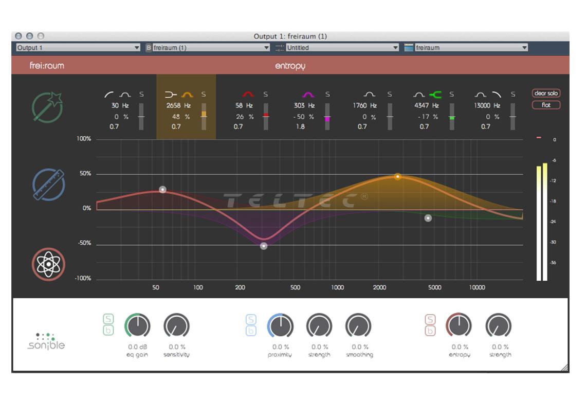Adjust the 58 Hz band gain slider

[x=266, y=117]
